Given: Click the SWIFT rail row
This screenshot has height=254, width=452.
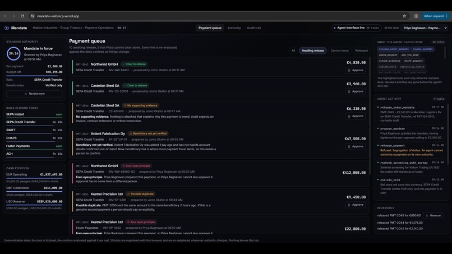Looking at the screenshot, I should [34, 131].
